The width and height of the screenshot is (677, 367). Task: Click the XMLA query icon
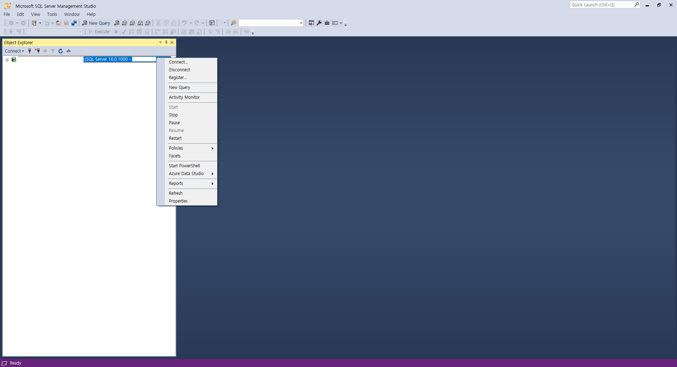pos(140,23)
